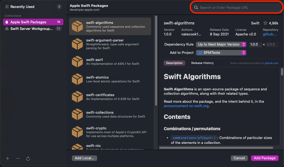Refresh collections with the circular arrow icon

click(x=28, y=159)
